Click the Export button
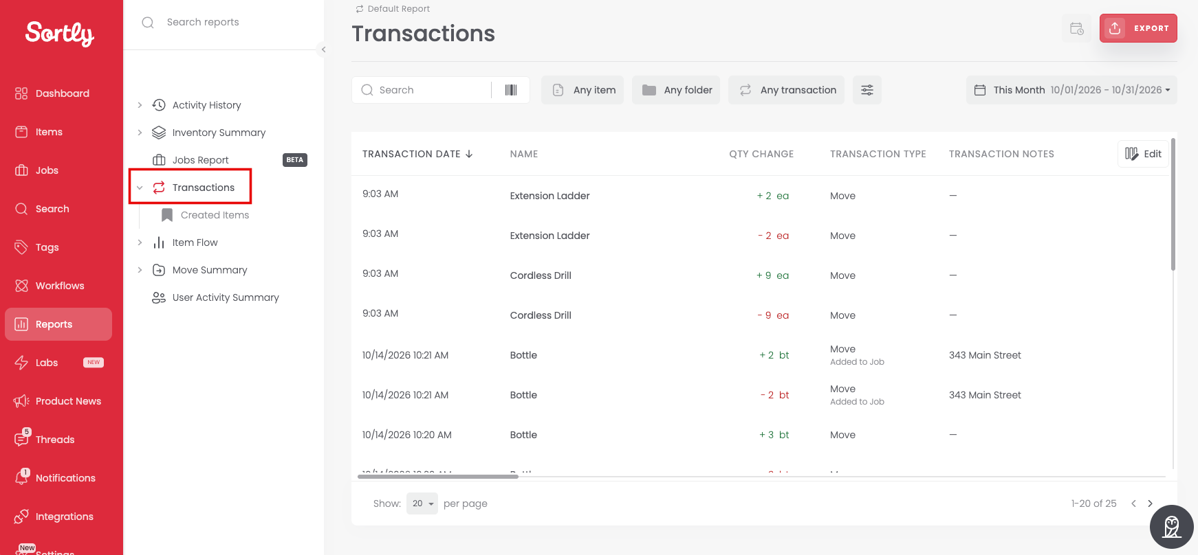This screenshot has height=555, width=1198. pyautogui.click(x=1138, y=28)
